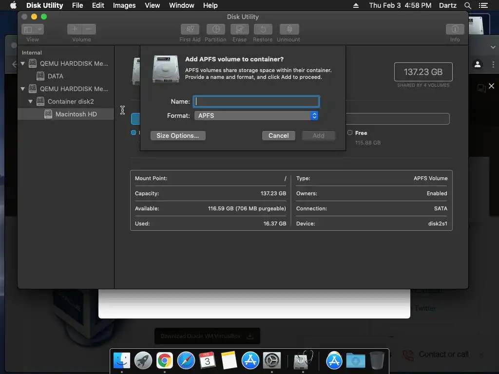Launch Safari from the Dock
Screen dimensions: 499x374
click(186, 361)
